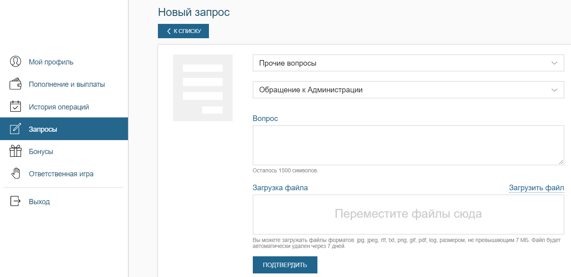Click the form placeholder image

pos(203,88)
